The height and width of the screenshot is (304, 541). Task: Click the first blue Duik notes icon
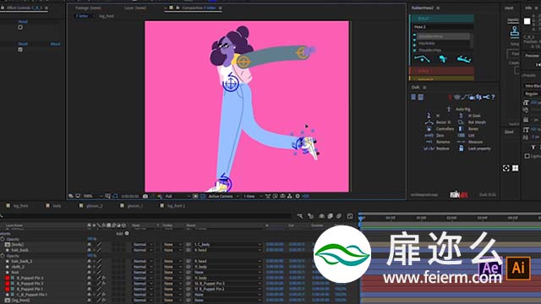[413, 97]
